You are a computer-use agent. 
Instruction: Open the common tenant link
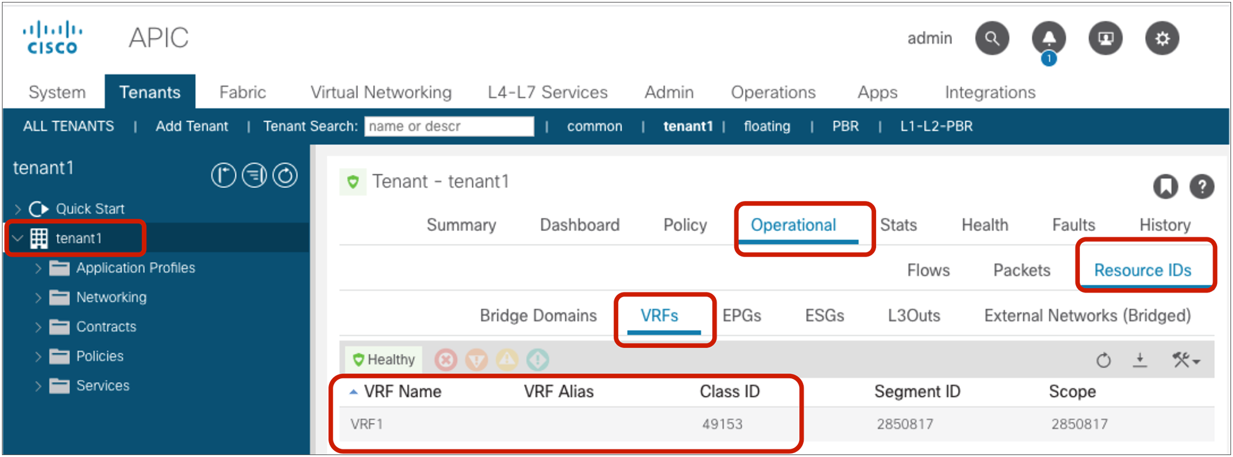[595, 126]
